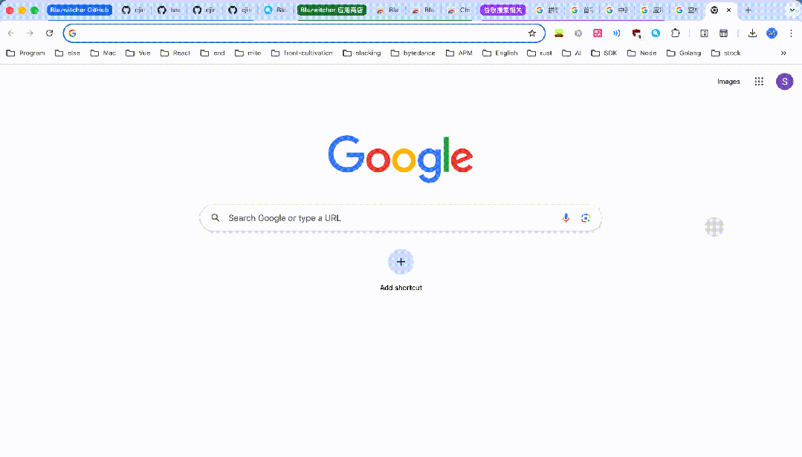
Task: Open the pink square extension icon
Action: pos(598,33)
